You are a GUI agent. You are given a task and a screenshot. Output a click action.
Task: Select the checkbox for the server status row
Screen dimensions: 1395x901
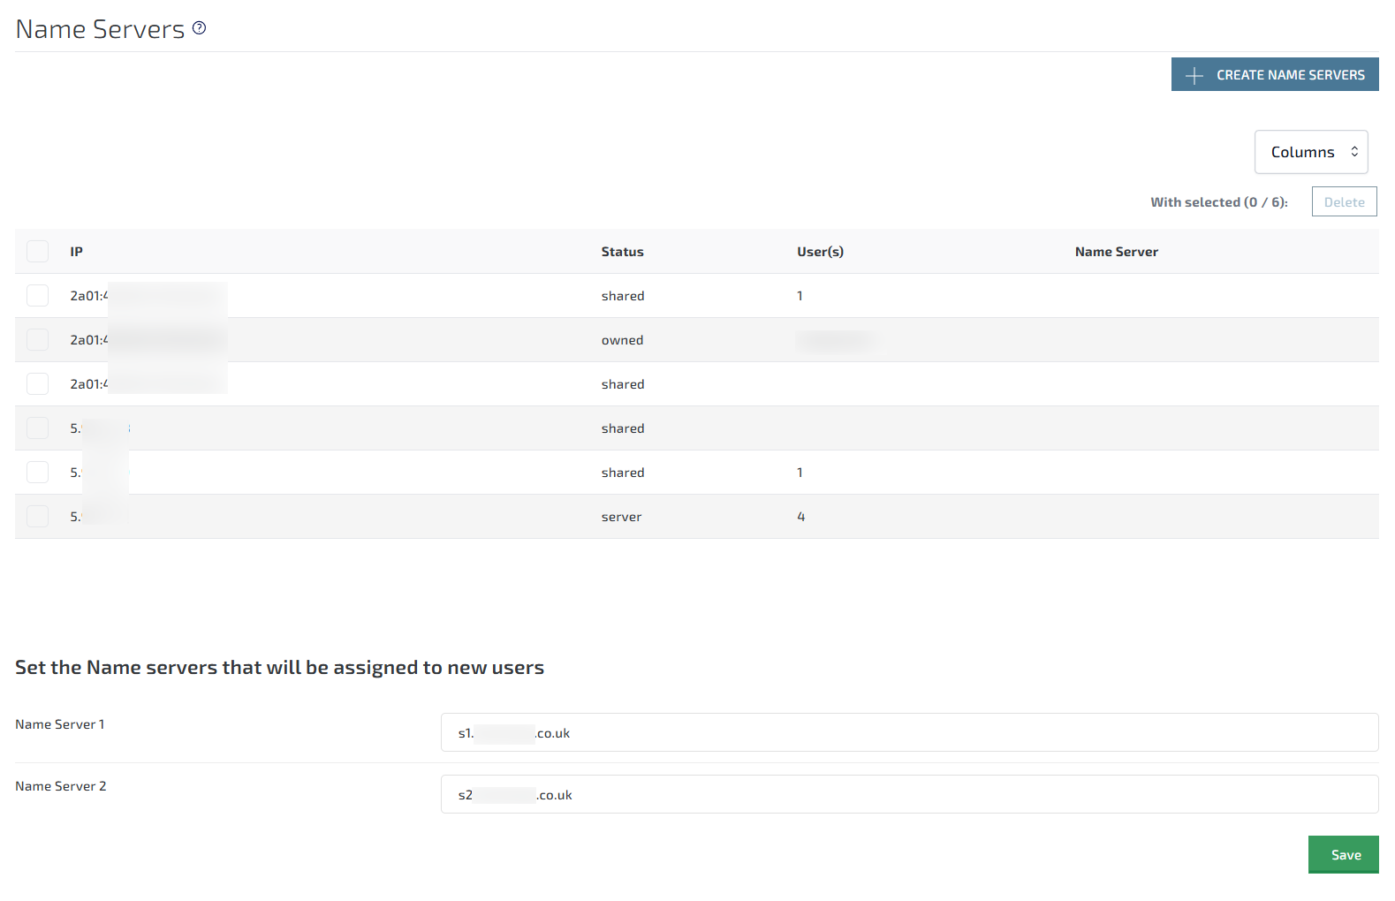click(37, 517)
